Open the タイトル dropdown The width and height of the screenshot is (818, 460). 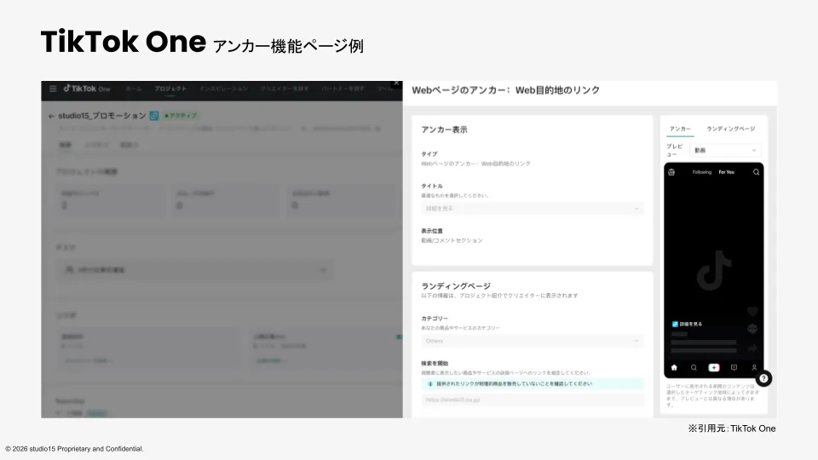(533, 209)
